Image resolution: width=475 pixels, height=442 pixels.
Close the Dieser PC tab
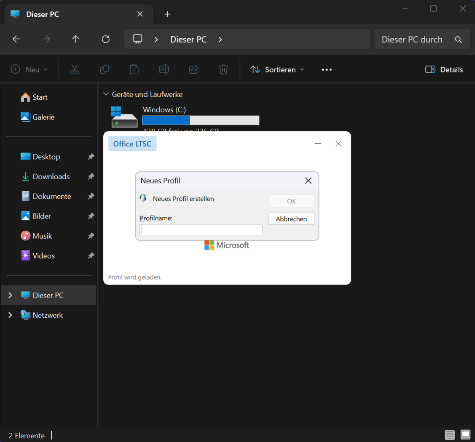point(140,14)
